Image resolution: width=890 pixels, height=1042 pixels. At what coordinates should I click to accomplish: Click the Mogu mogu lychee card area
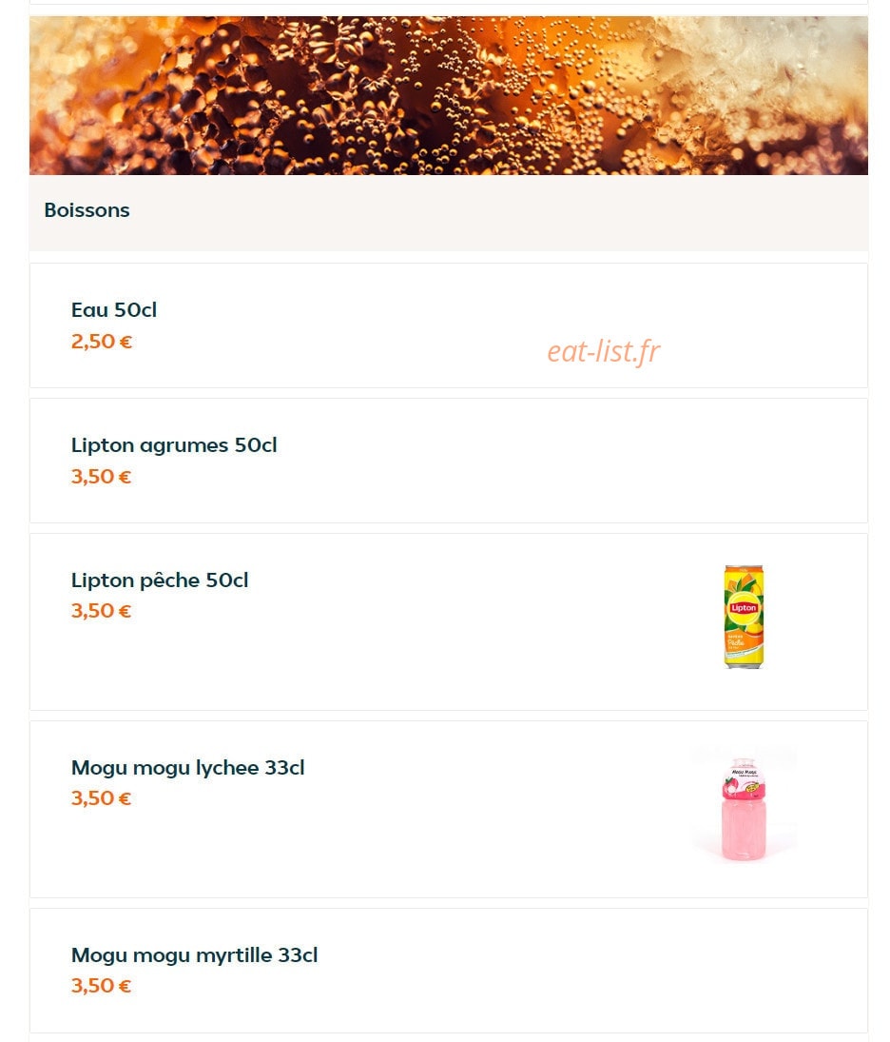(448, 810)
